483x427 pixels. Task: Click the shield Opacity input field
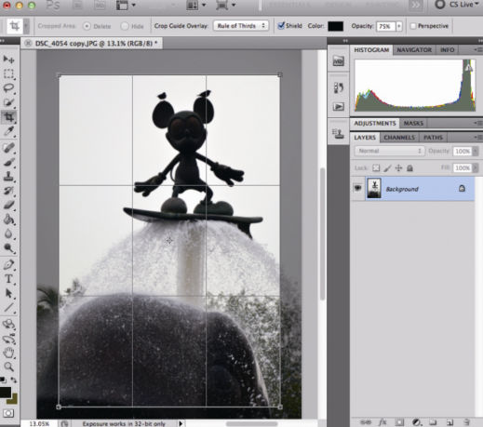(385, 26)
